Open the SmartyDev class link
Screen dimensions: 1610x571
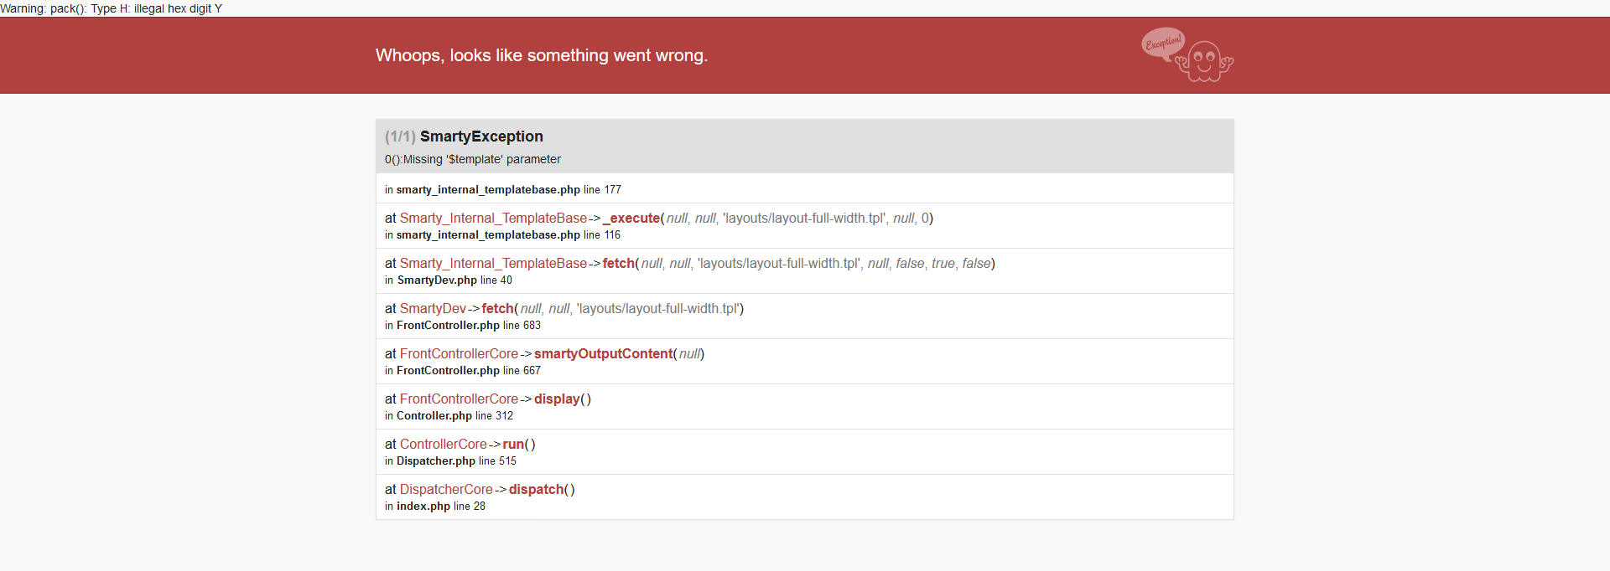tap(433, 309)
